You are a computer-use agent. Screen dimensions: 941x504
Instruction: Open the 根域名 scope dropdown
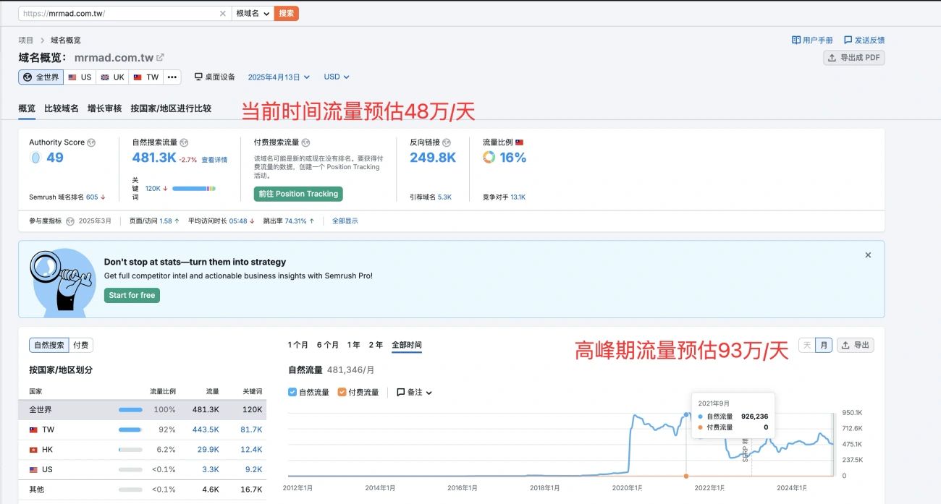point(253,14)
